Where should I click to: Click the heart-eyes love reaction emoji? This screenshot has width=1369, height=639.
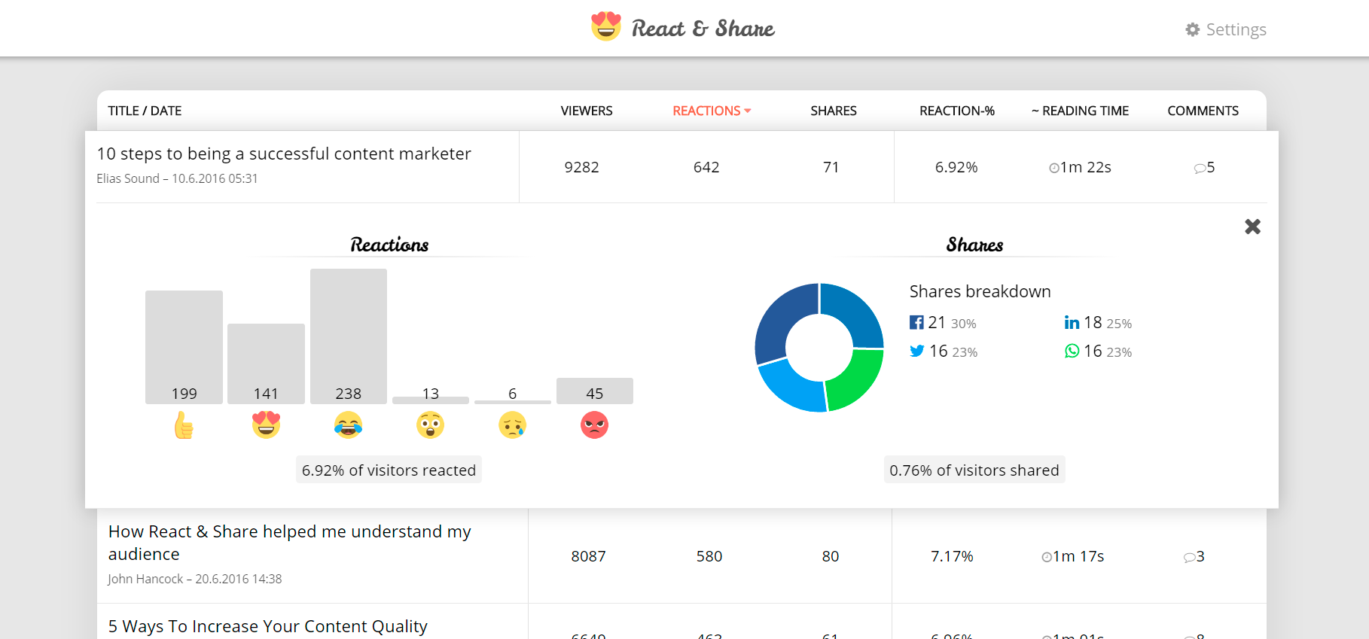click(x=266, y=425)
